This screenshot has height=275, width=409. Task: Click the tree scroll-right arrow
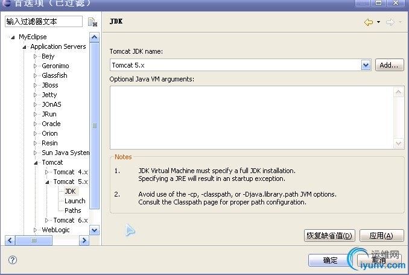click(84, 241)
